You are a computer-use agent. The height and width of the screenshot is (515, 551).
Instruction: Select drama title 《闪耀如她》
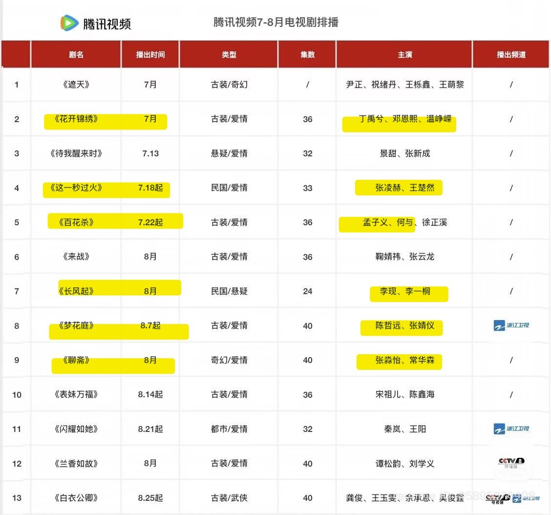[x=76, y=429]
